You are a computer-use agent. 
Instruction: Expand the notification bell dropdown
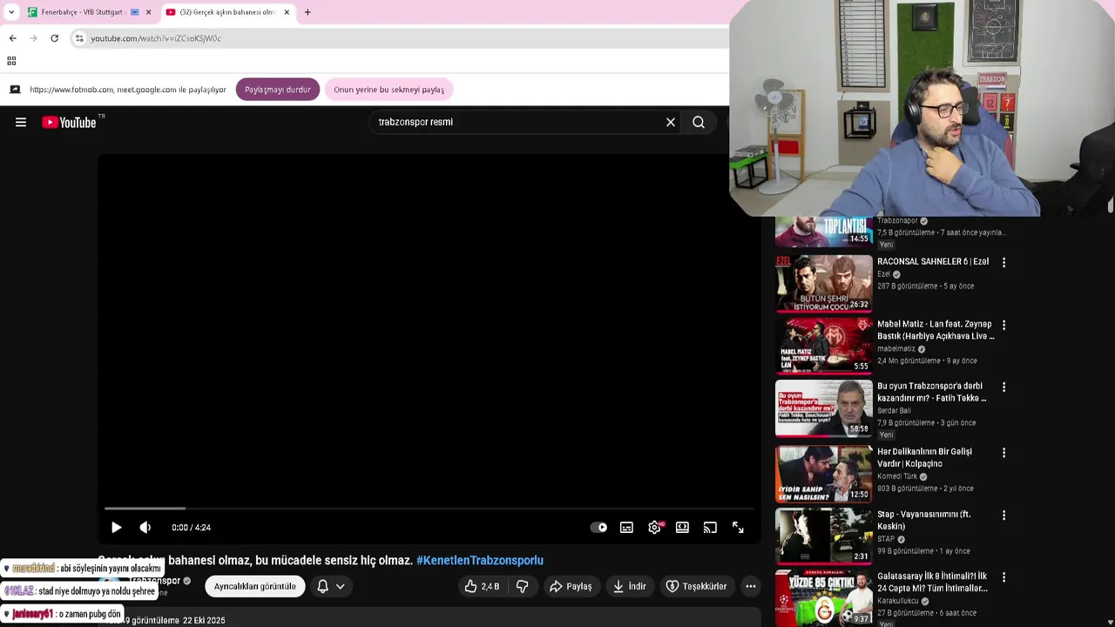[331, 586]
